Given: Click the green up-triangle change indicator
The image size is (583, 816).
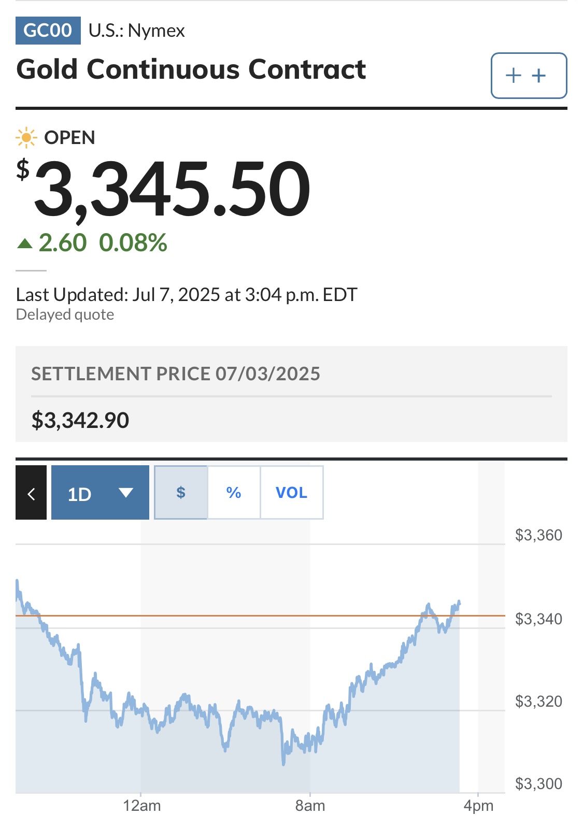Looking at the screenshot, I should point(25,243).
